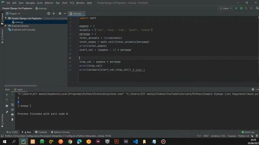Open the Terminal tool window

click(41, 132)
